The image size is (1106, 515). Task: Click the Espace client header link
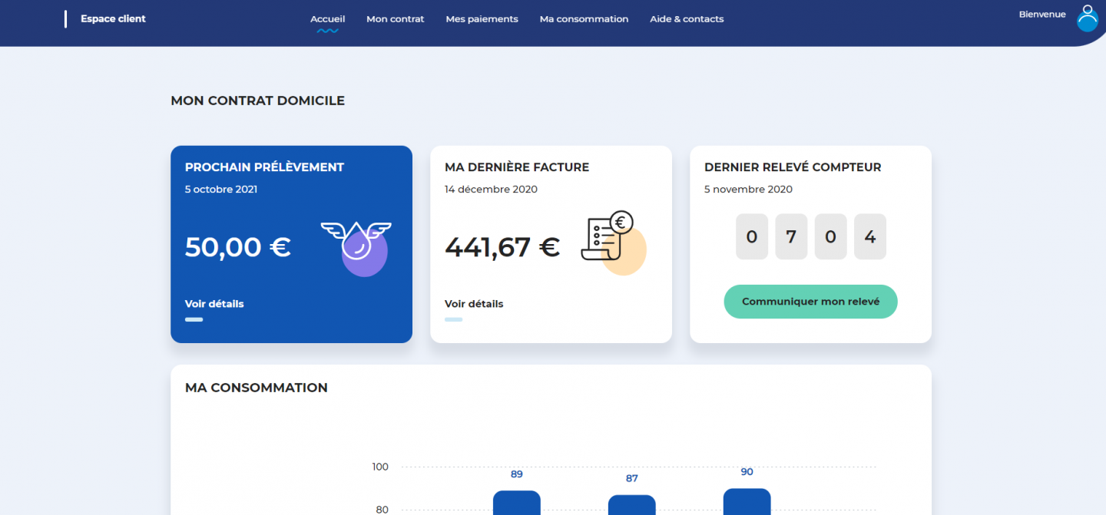[113, 19]
